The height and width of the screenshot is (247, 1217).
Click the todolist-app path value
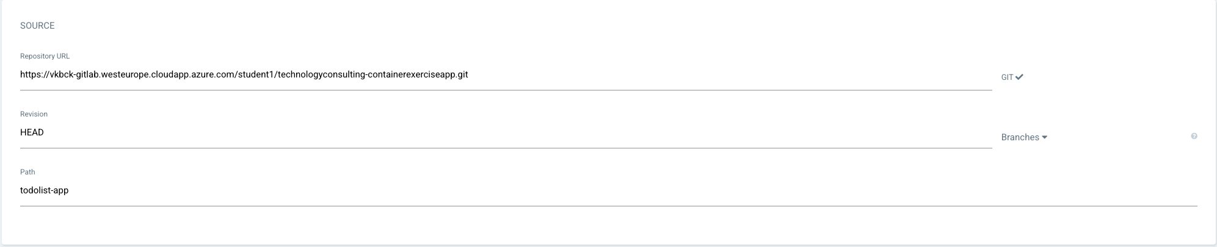(x=44, y=191)
